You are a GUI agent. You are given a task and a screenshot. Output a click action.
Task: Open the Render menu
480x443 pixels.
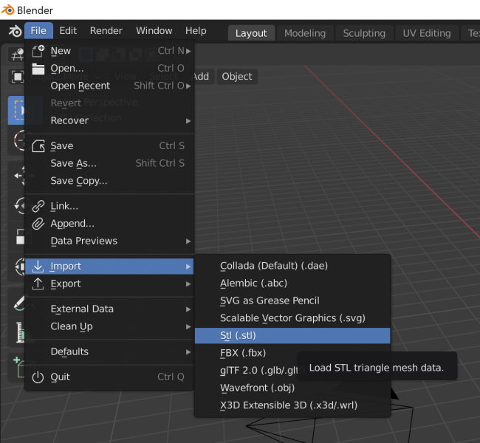[x=106, y=30]
